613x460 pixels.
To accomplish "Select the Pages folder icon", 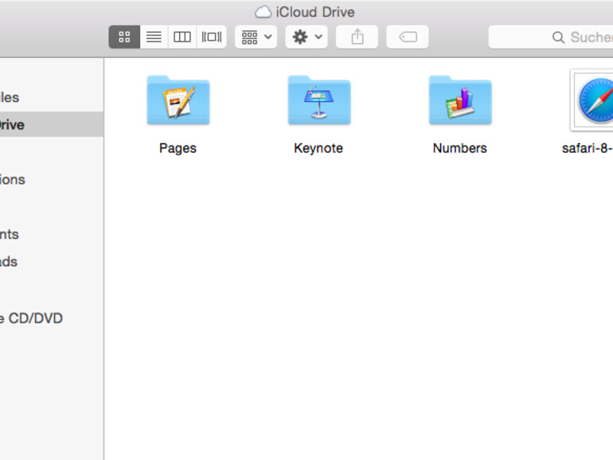I will point(178,100).
